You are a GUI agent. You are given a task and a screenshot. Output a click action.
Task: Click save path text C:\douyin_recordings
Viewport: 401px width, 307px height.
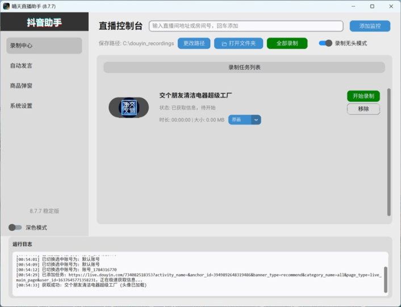136,43
